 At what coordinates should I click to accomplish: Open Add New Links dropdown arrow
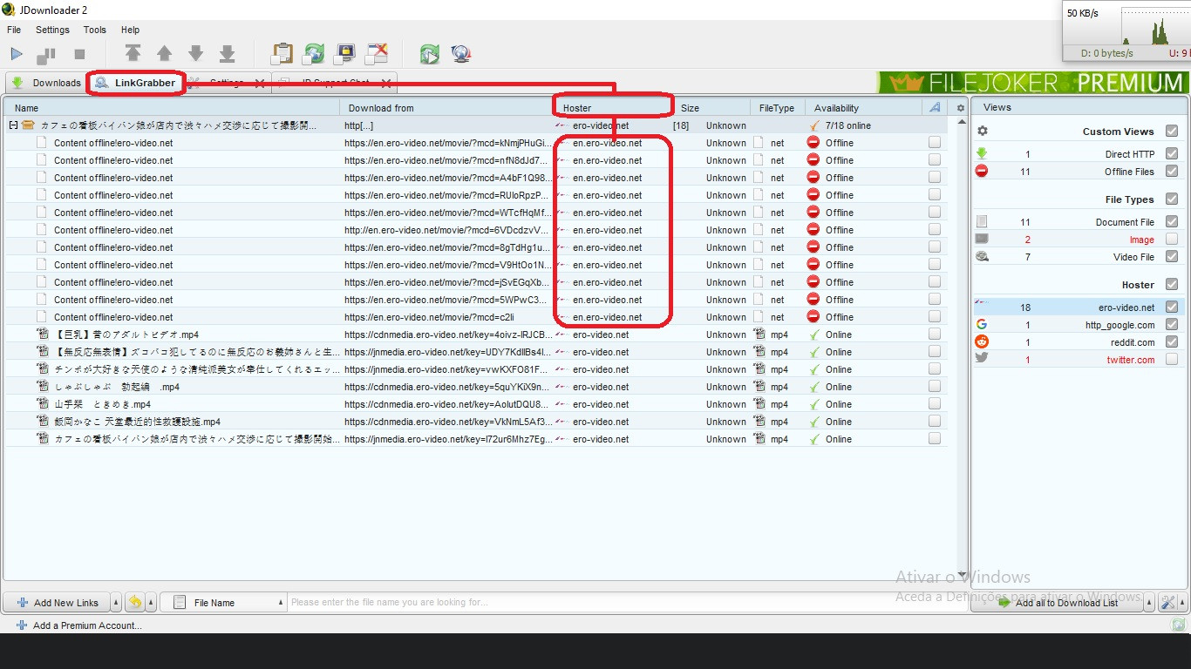(116, 602)
